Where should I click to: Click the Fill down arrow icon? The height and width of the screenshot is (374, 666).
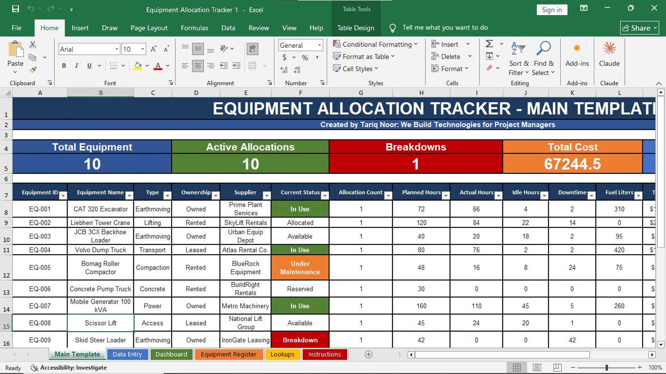pyautogui.click(x=489, y=56)
